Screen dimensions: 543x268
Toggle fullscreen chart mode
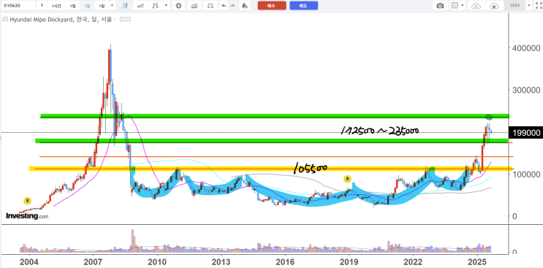pos(539,6)
